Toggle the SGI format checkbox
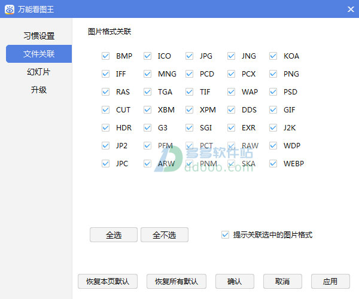Viewport: 359px width, 299px height. [x=189, y=127]
